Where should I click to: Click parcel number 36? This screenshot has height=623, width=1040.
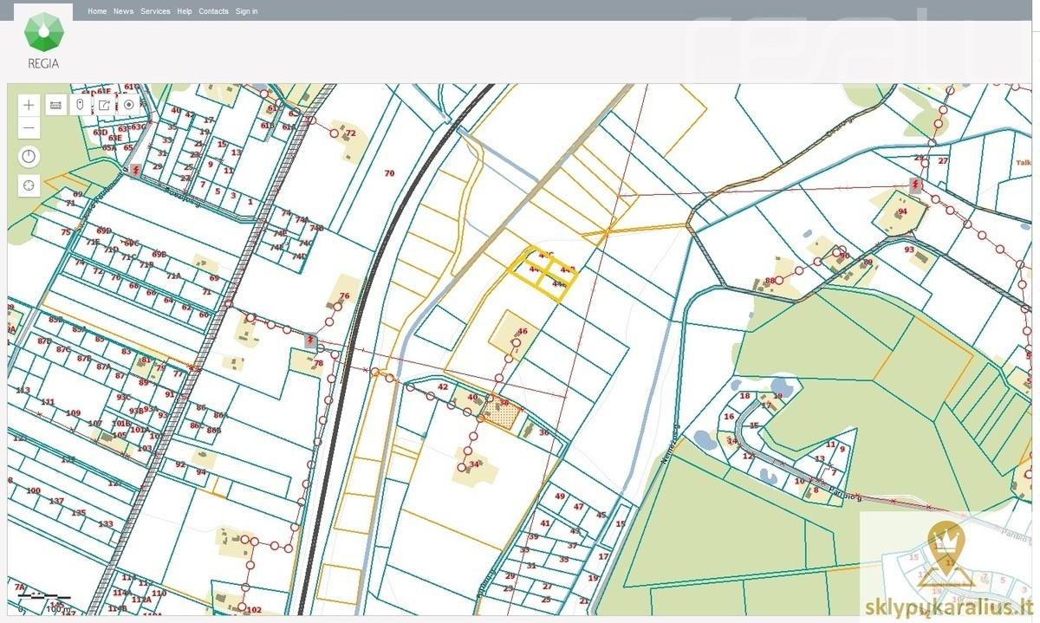tap(543, 432)
